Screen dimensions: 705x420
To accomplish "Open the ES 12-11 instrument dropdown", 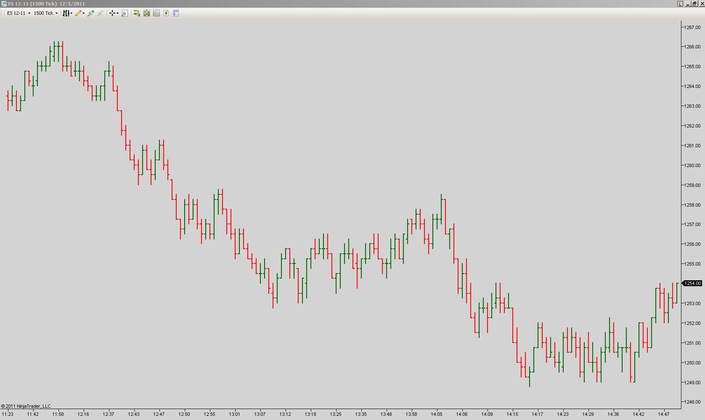I will coord(19,13).
